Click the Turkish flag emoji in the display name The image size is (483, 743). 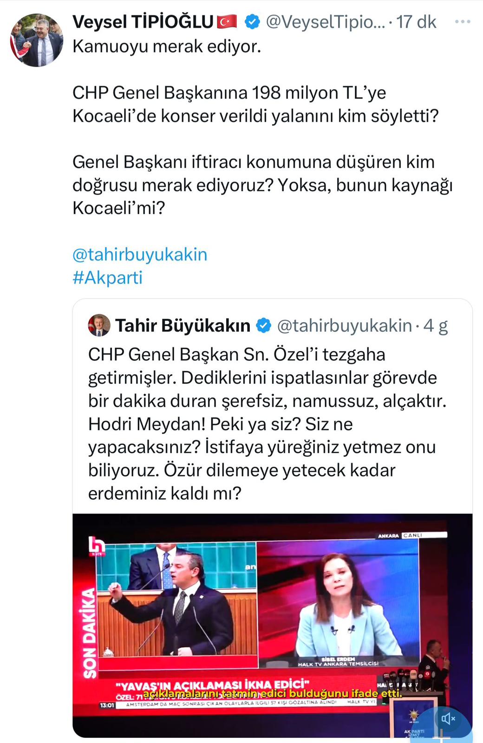pyautogui.click(x=227, y=22)
